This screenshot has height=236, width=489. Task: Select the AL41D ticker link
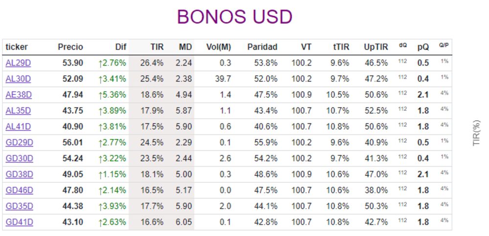18,127
